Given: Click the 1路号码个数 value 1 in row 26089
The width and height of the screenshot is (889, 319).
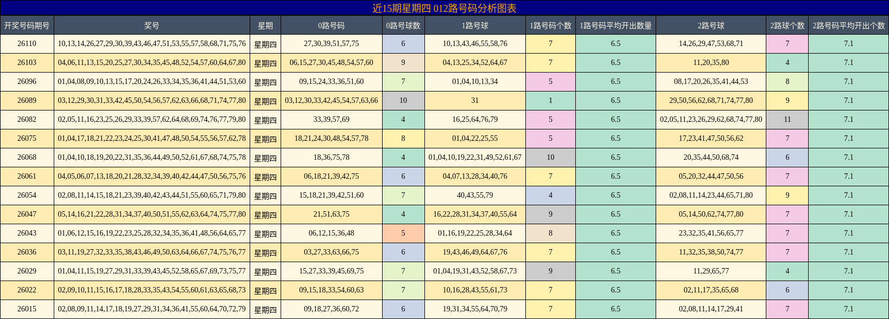Looking at the screenshot, I should click(550, 101).
